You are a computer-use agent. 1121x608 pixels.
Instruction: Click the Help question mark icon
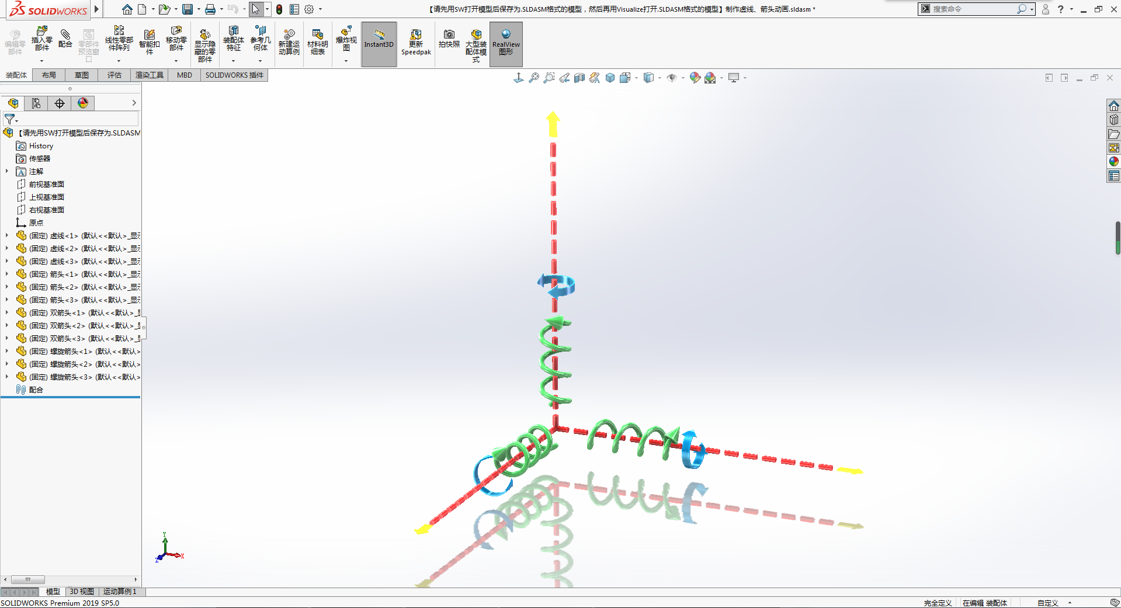[1060, 9]
